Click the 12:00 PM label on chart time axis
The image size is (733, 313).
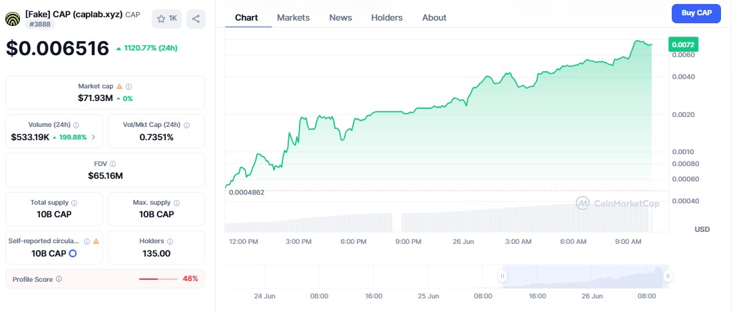click(x=244, y=242)
